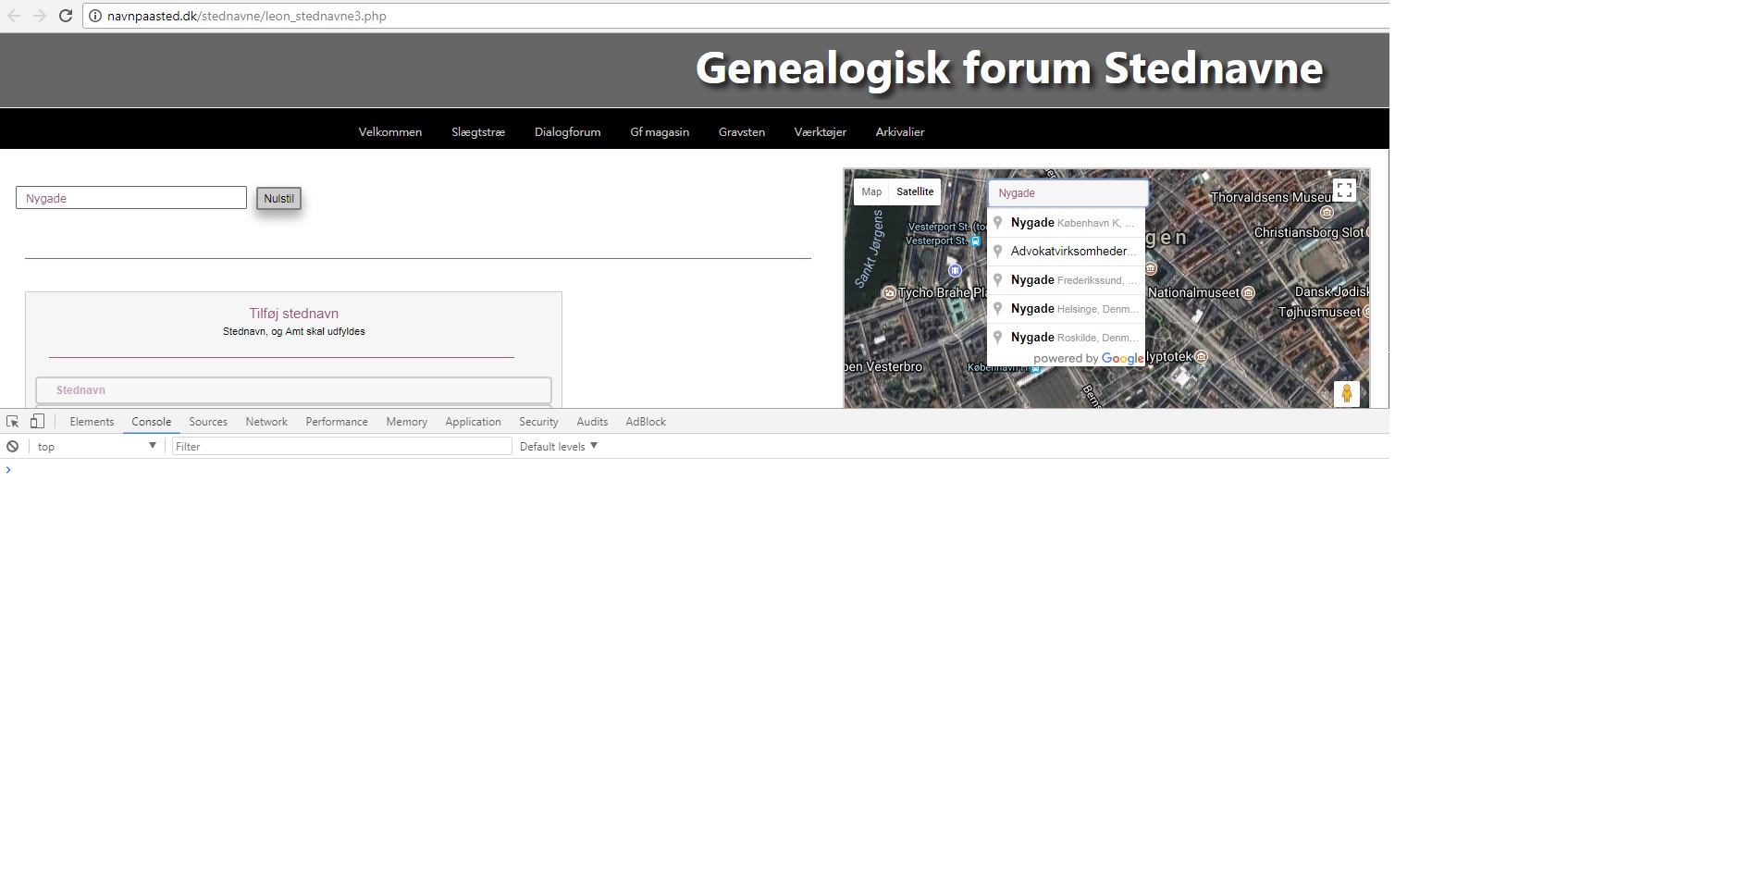The width and height of the screenshot is (1753, 876).
Task: Open the console context 'top' dropdown
Action: [96, 447]
